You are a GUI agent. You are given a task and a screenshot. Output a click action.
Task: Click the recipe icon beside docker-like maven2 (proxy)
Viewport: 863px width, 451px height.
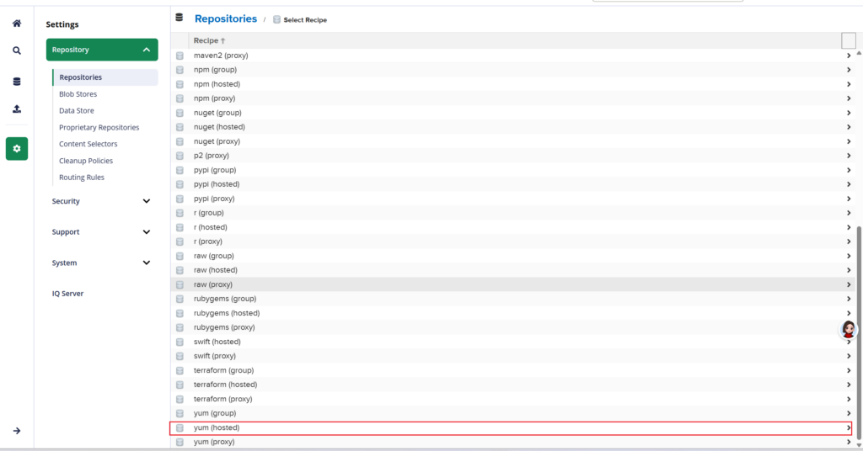point(180,56)
